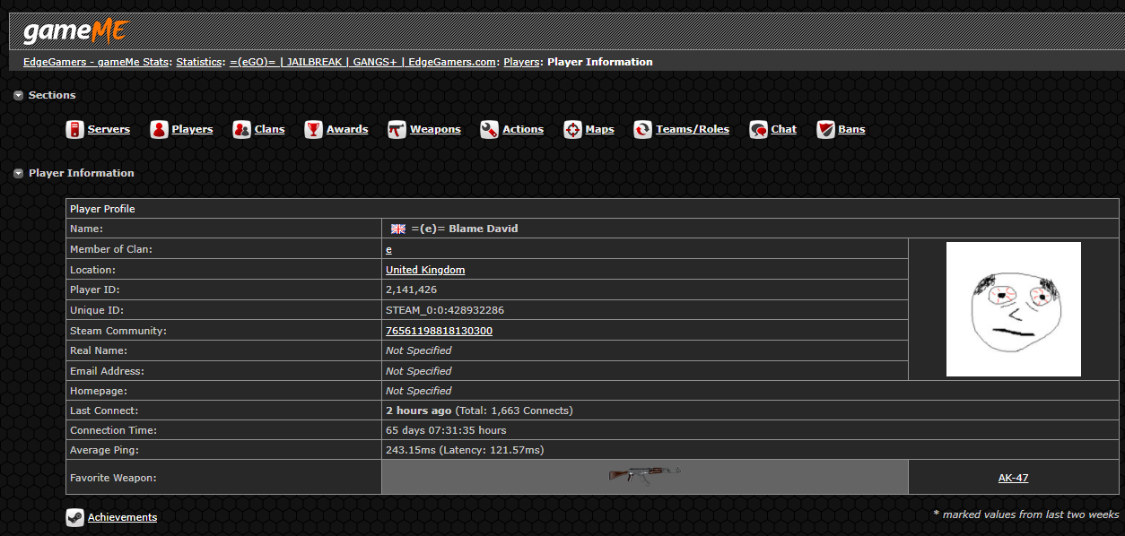Click the UK flag icon beside player name
Screen dimensions: 1125x536
click(398, 229)
